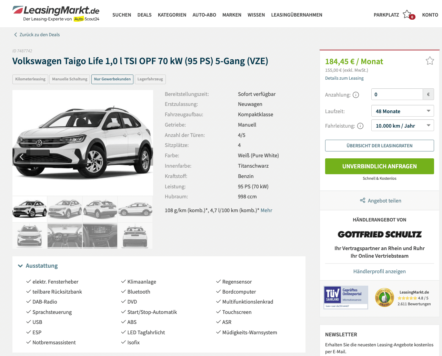
Task: Click the 'Start/Stop-Automatik' equipment entry
Action: click(x=152, y=312)
